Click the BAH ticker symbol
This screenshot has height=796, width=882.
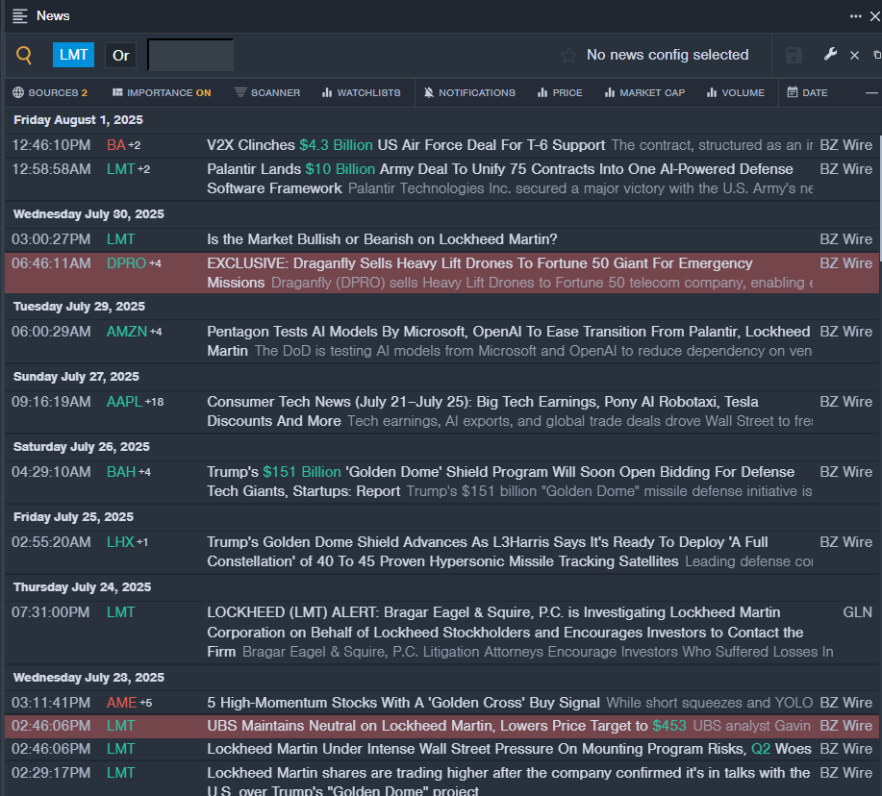(121, 472)
